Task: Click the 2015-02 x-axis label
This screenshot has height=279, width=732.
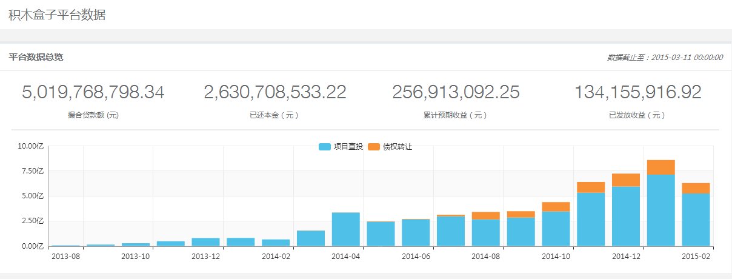Action: click(696, 257)
